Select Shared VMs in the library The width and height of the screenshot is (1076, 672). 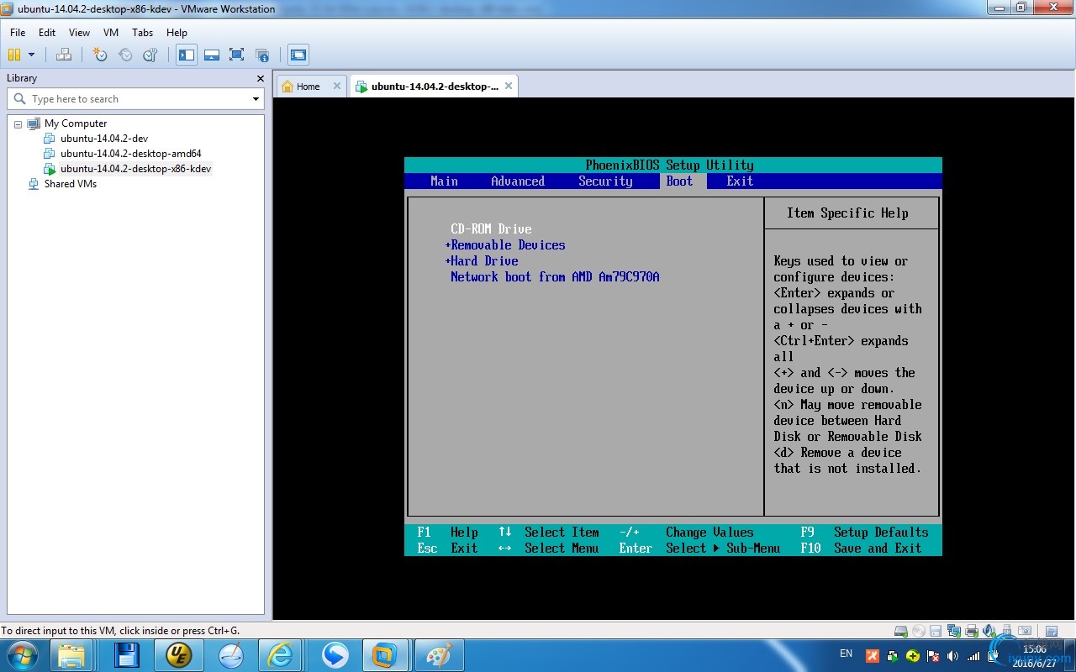pos(71,184)
